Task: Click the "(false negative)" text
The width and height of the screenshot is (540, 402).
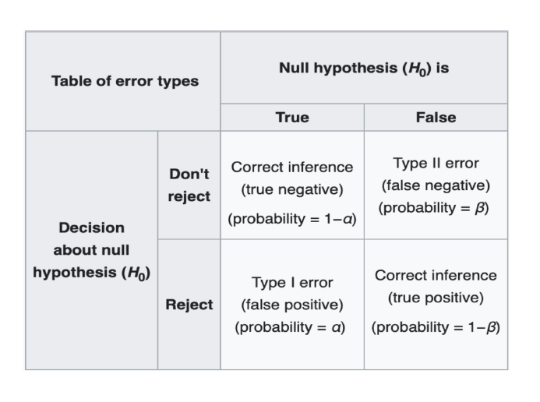Action: (x=436, y=185)
